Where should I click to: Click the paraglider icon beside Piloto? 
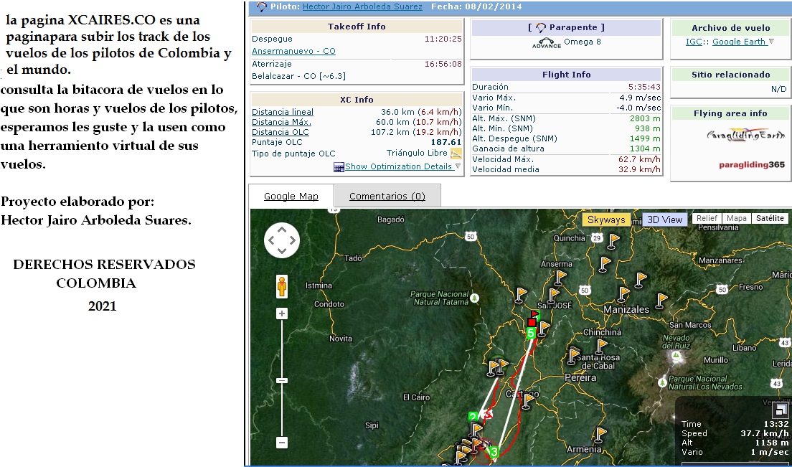tap(261, 7)
